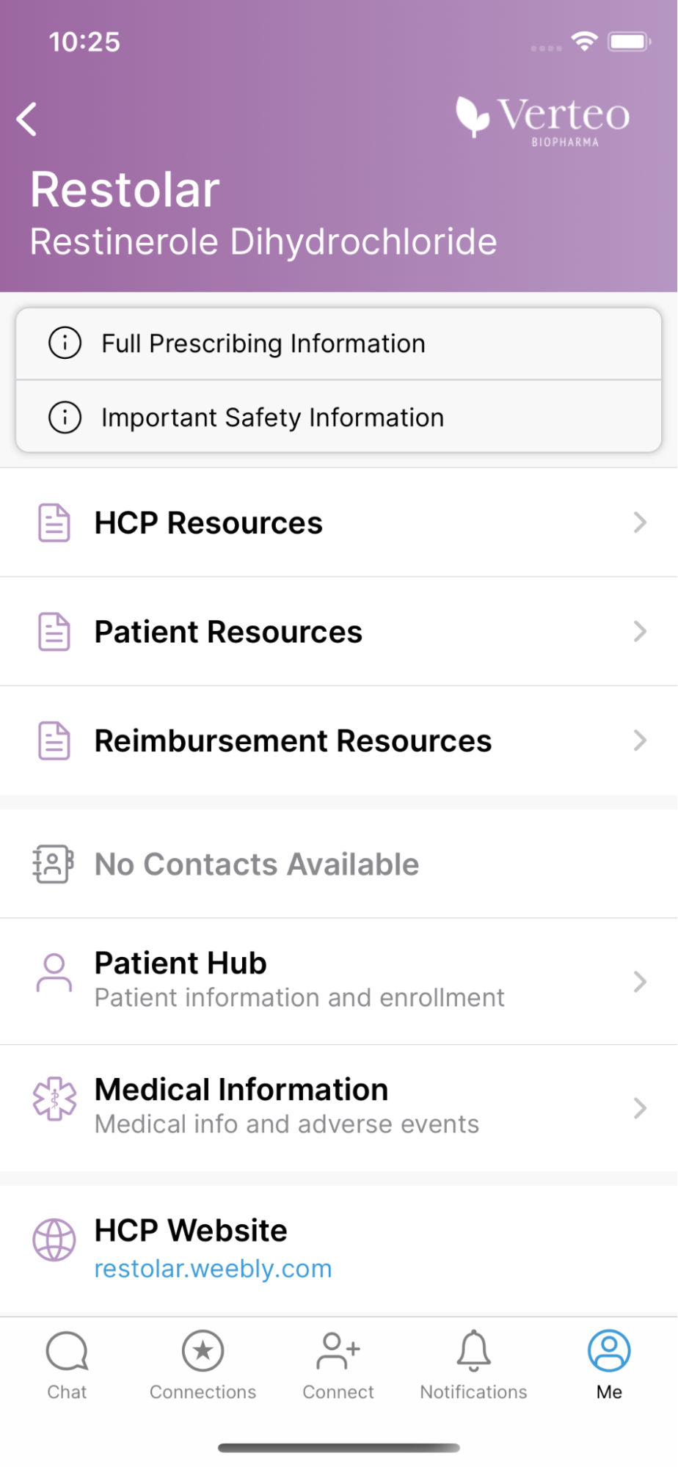Switch to the Chat tab
Viewport: 678px width, 1467px height.
[x=67, y=1364]
